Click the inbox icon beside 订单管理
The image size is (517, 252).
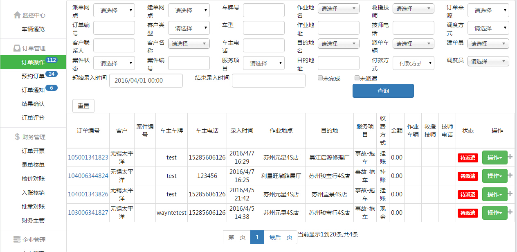coord(17,48)
